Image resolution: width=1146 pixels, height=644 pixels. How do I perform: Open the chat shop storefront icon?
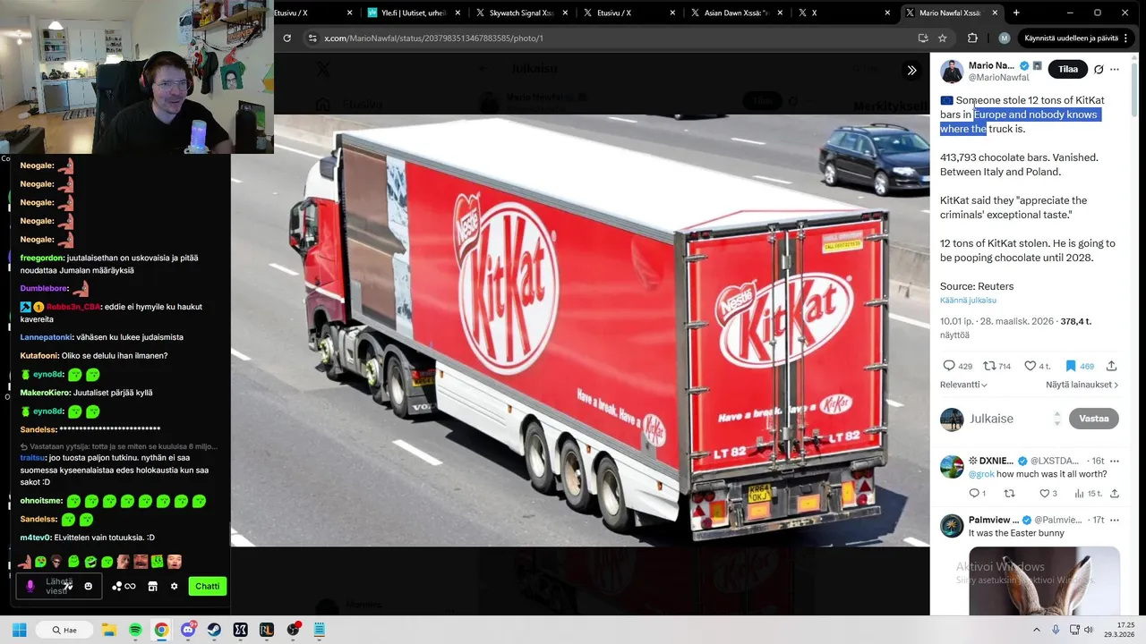152,586
